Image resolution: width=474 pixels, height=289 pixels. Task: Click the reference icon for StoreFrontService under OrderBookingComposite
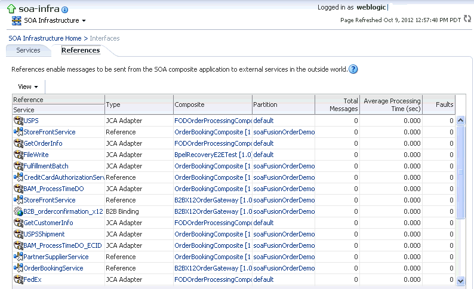(x=18, y=132)
